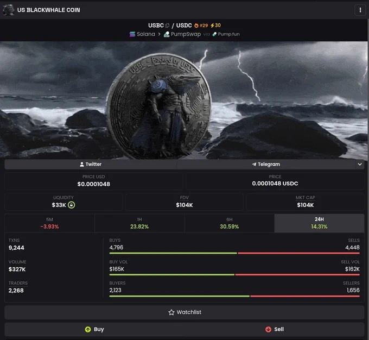This screenshot has width=369, height=340.
Task: Open the Twitter link button
Action: [x=91, y=164]
